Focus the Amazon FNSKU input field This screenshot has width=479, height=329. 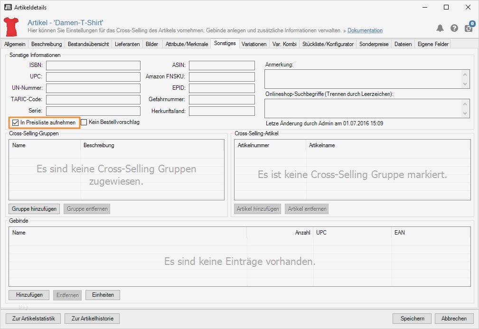point(222,77)
